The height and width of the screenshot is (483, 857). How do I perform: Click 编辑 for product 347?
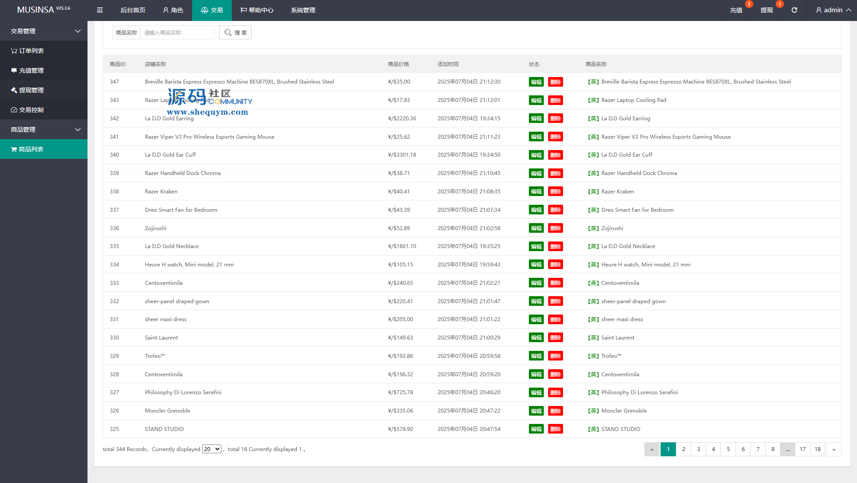536,82
